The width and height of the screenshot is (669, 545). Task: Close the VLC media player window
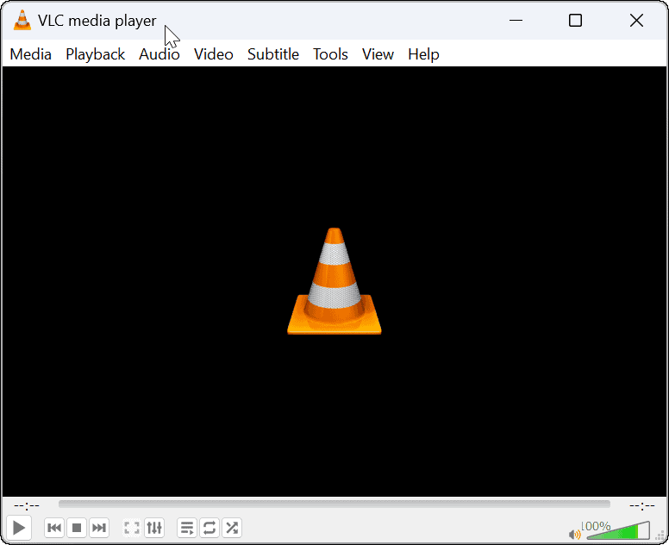pyautogui.click(x=636, y=20)
